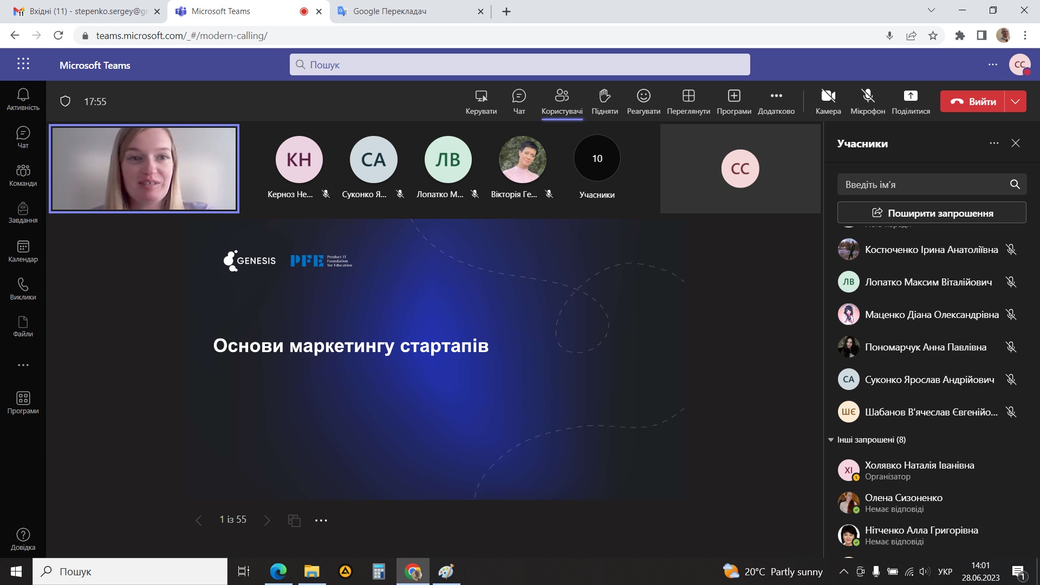Open the Apps plus icon in toolbar
The height and width of the screenshot is (585, 1040).
click(733, 101)
